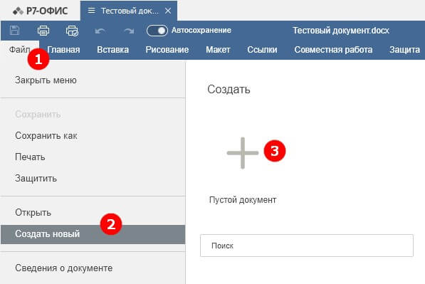Switch to the Главная tab
425x284 pixels.
pyautogui.click(x=63, y=50)
